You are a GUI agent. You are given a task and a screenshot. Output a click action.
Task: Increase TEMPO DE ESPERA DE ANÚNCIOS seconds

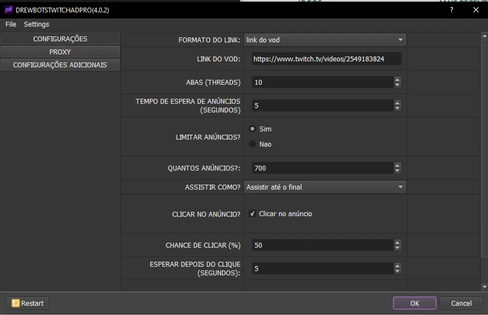pos(397,103)
